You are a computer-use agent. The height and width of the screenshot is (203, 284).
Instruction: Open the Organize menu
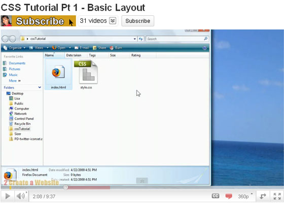[15, 48]
